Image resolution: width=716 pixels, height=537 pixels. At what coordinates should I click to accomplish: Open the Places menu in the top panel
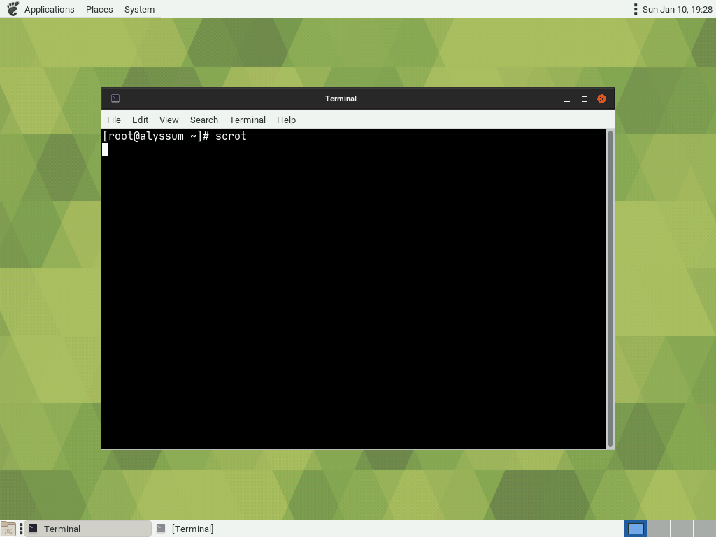99,9
